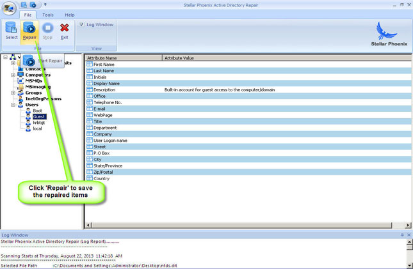Open quick access toolbar dropdown arrow
Image resolution: width=413 pixels, height=269 pixels.
pyautogui.click(x=45, y=4)
